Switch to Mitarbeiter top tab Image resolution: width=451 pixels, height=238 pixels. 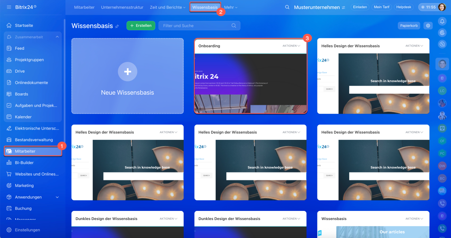85,7
